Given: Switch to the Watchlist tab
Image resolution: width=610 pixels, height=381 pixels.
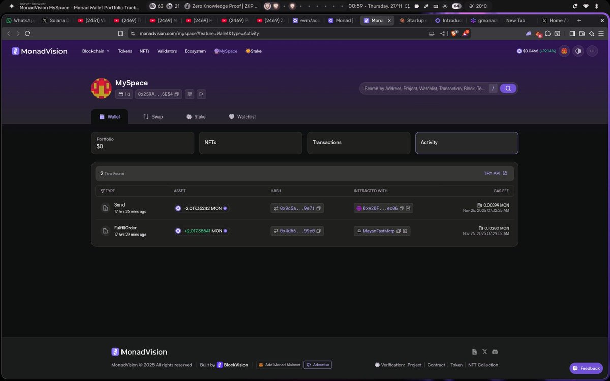Looking at the screenshot, I should point(242,116).
